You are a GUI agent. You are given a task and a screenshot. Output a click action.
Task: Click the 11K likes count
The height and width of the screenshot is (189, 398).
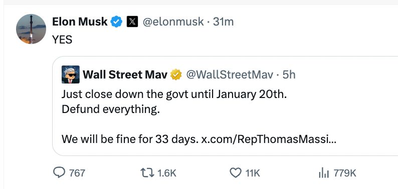click(253, 173)
